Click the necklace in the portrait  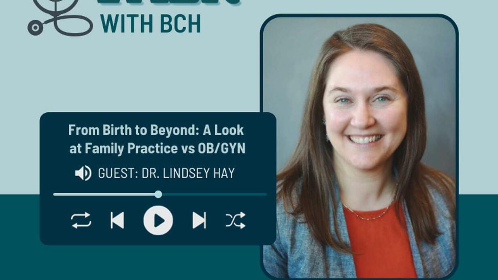366,214
